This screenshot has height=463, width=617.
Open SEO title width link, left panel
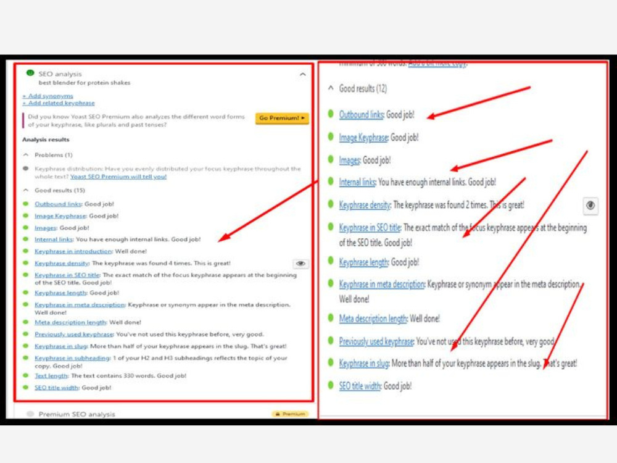tap(57, 388)
